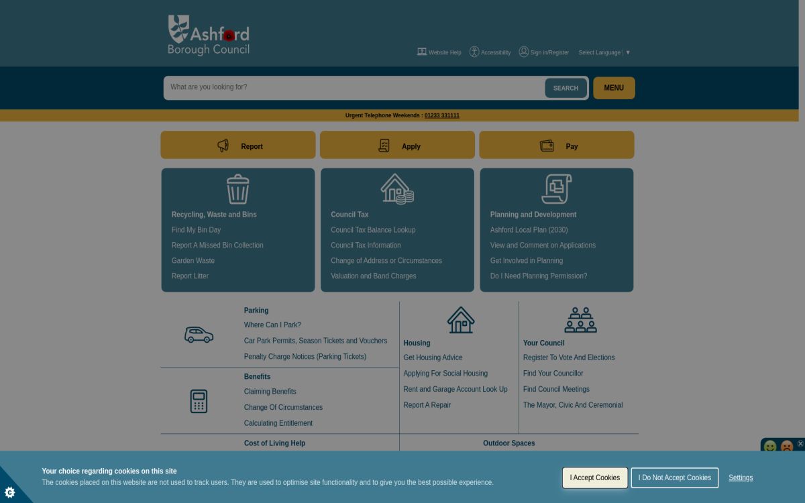Open the Pay wallet icon
The width and height of the screenshot is (805, 503).
coord(547,145)
